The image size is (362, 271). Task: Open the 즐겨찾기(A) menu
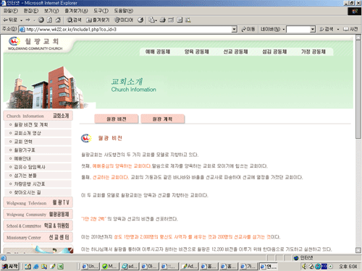(x=76, y=11)
